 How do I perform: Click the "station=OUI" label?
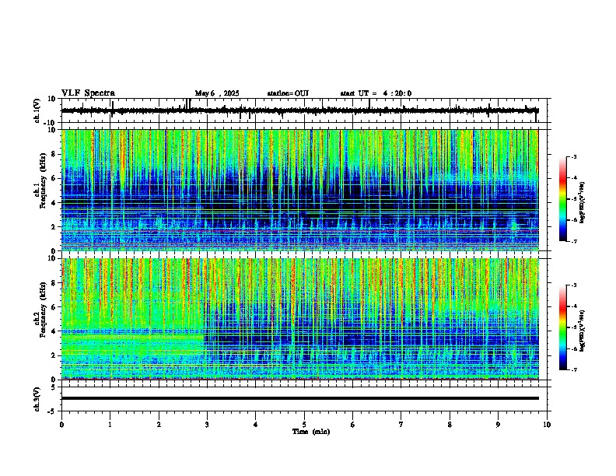(288, 93)
